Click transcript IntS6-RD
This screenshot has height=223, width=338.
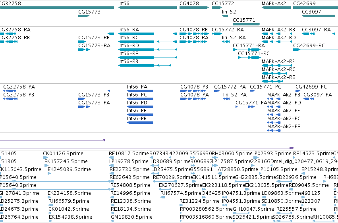pos(148,50)
